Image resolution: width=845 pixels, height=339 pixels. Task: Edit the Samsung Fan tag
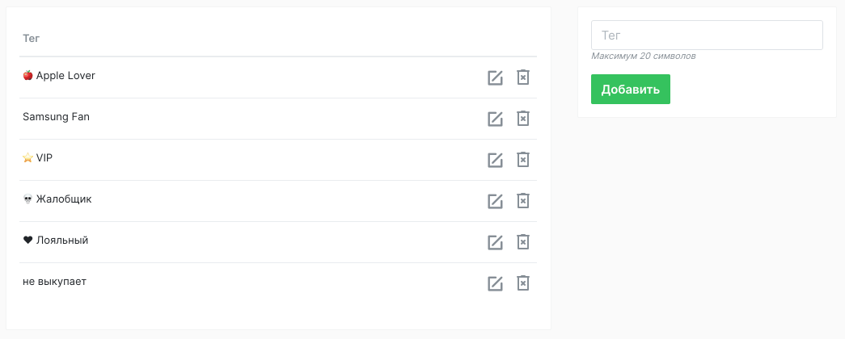pos(495,119)
